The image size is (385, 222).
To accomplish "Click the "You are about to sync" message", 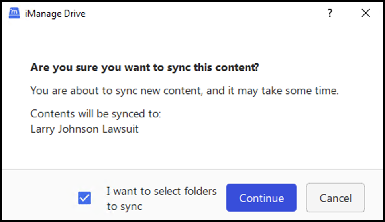I will coord(184,91).
